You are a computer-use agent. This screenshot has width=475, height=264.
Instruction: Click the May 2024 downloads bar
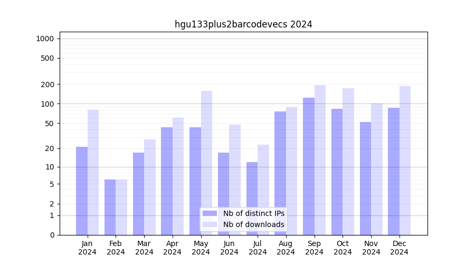click(206, 163)
